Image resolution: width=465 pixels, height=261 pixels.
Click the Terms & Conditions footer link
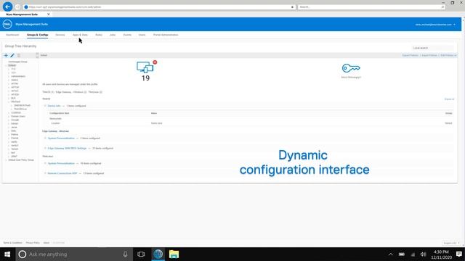coord(13,243)
